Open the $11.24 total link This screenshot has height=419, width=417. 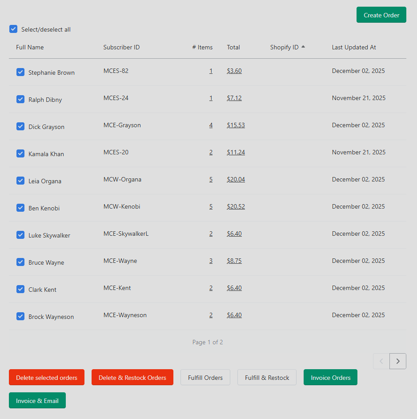(x=236, y=152)
